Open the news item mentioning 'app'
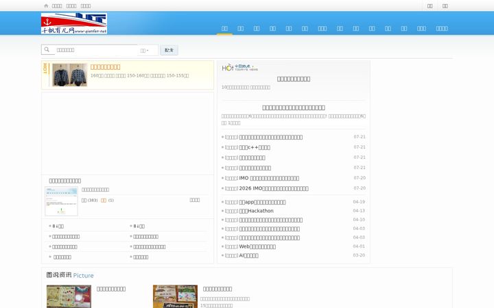494x308 pixels. [x=262, y=202]
